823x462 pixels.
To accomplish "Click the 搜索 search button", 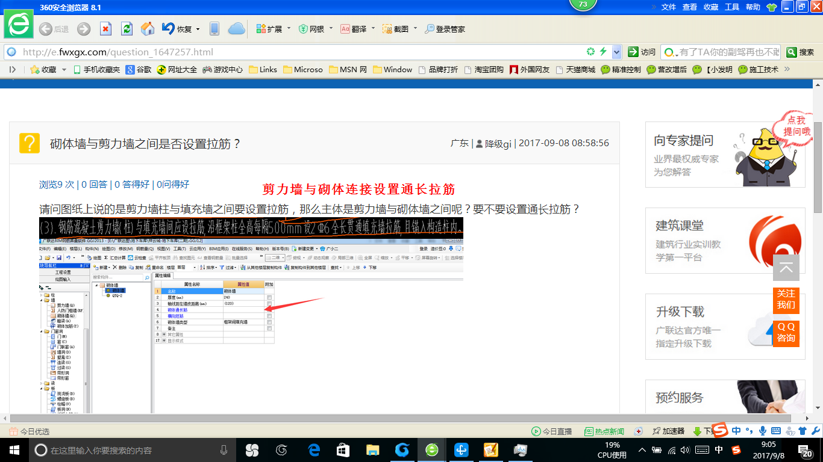I will click(801, 52).
